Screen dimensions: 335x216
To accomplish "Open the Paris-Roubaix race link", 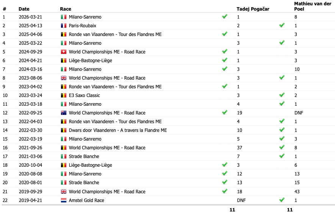I will (x=82, y=26).
